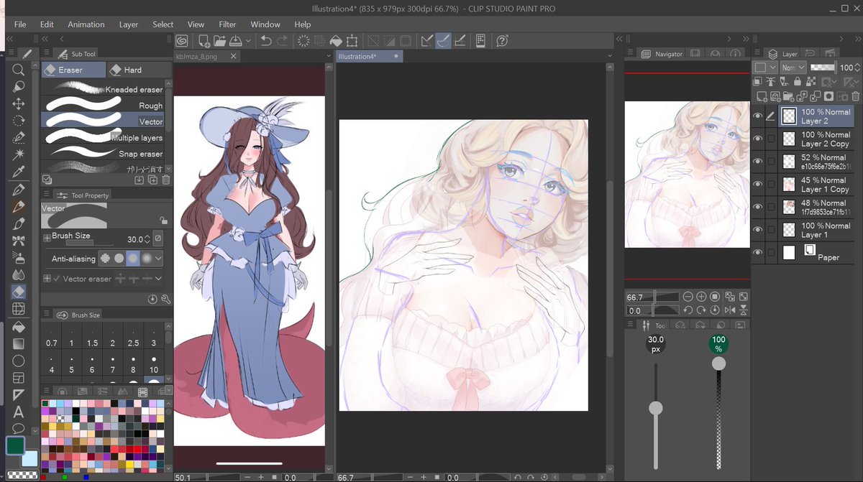This screenshot has width=863, height=482.
Task: Open the Filter menu
Action: coord(227,24)
